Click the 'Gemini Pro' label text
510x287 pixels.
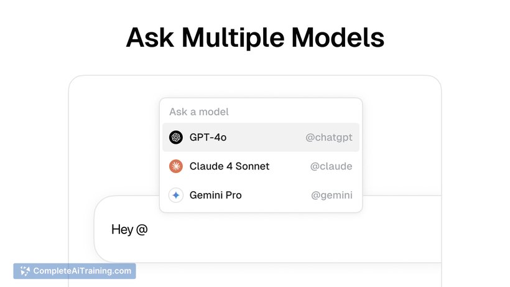216,195
